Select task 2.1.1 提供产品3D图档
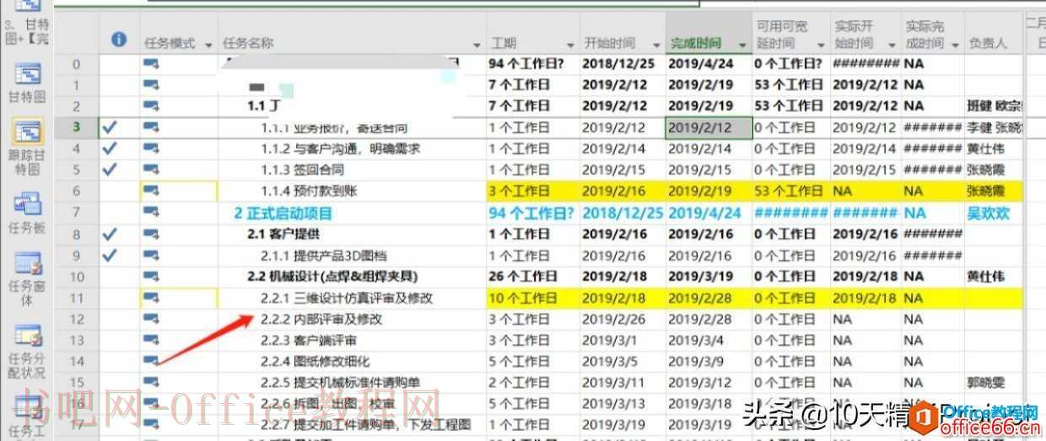 point(324,255)
